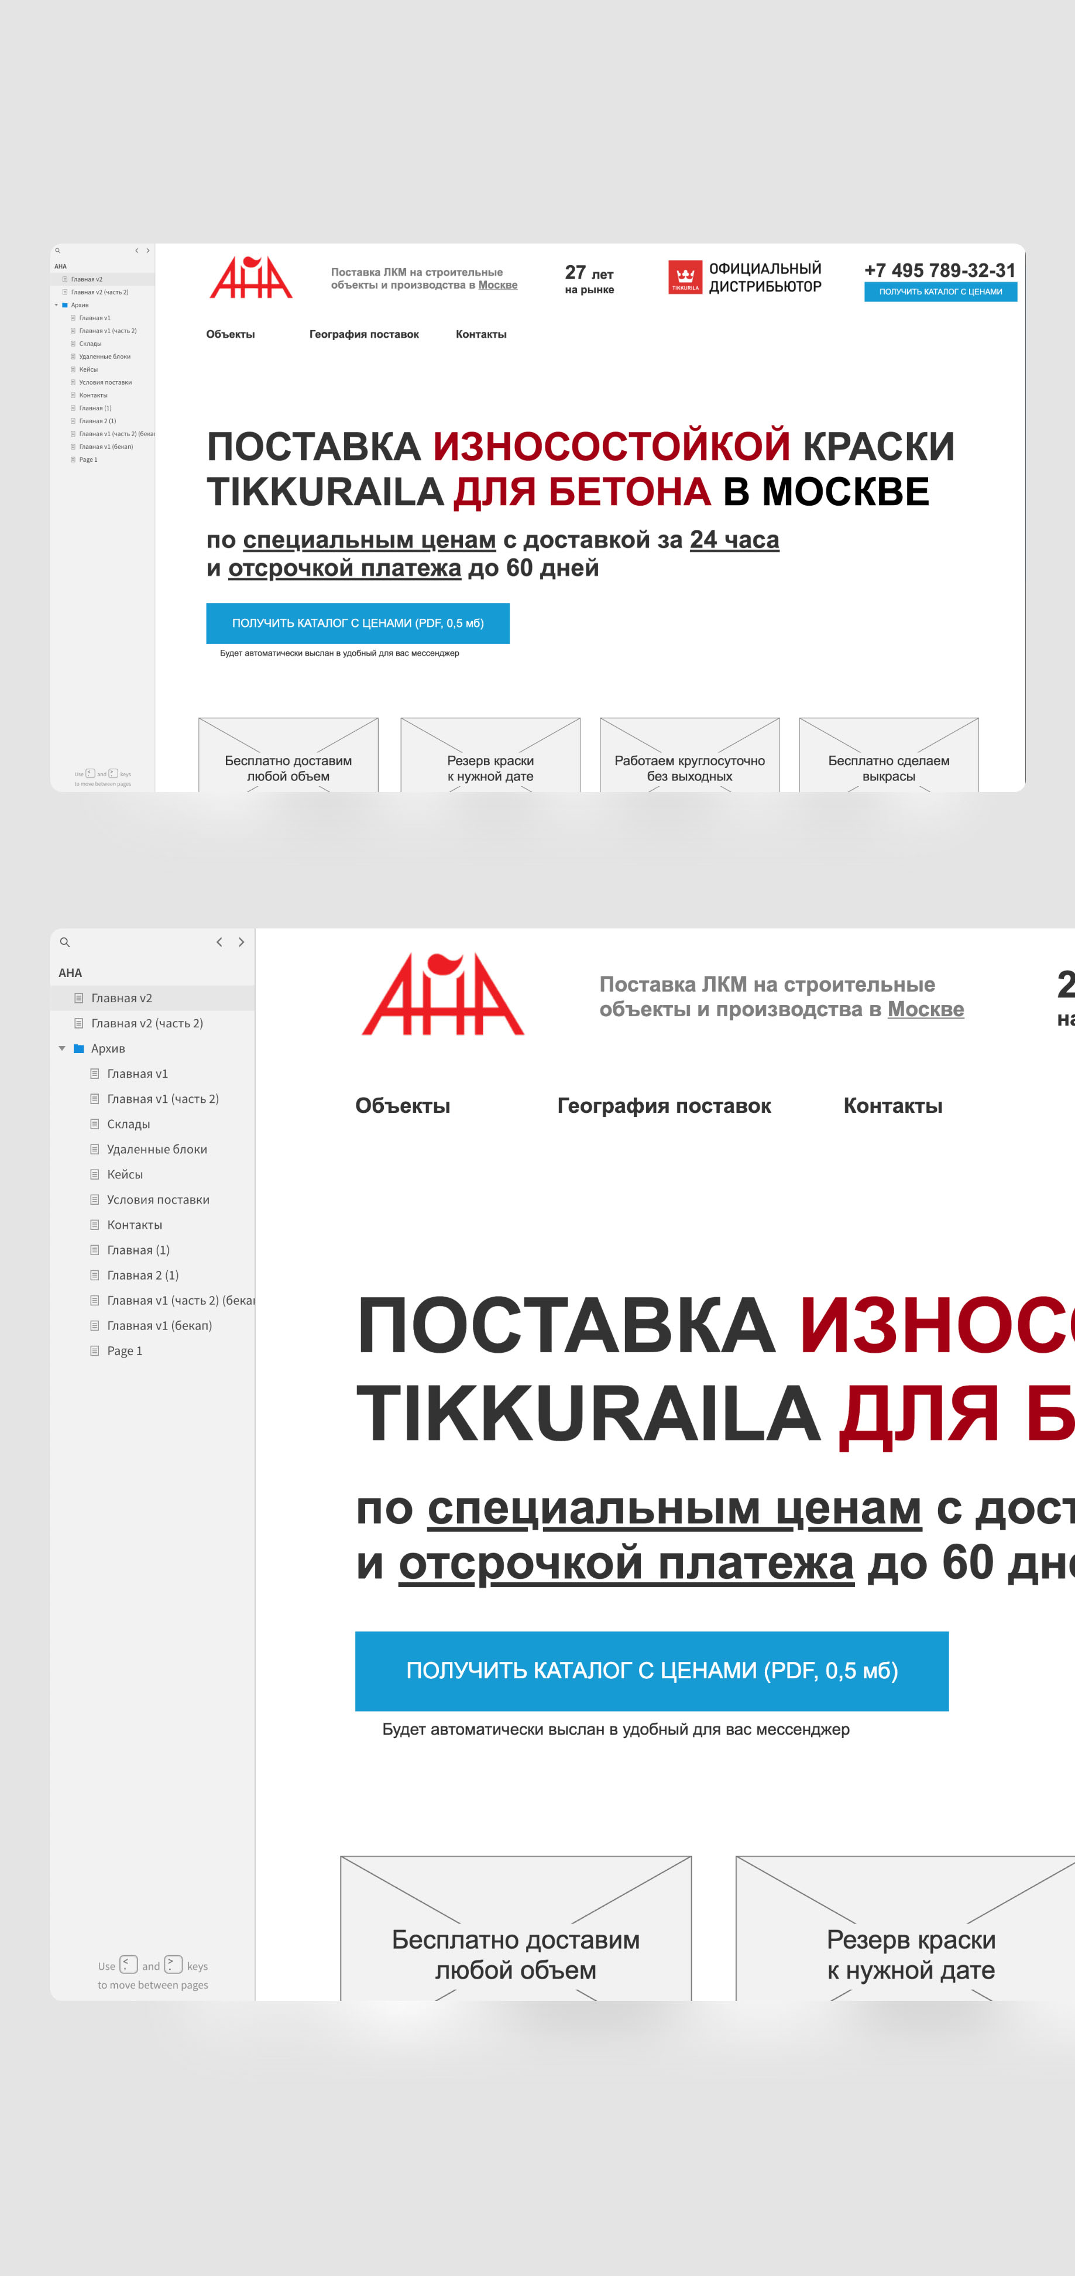Viewport: 1075px width, 2276px height.
Task: Select Главная v2 (часть 2) in larger sidebar
Action: click(147, 1023)
